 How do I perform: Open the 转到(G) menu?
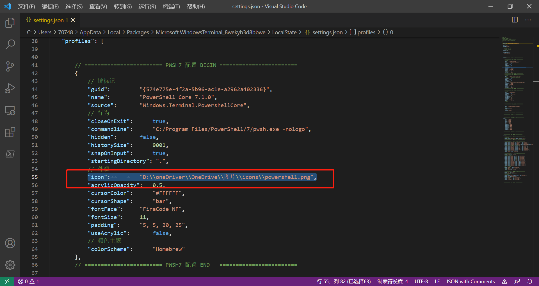[x=123, y=6]
